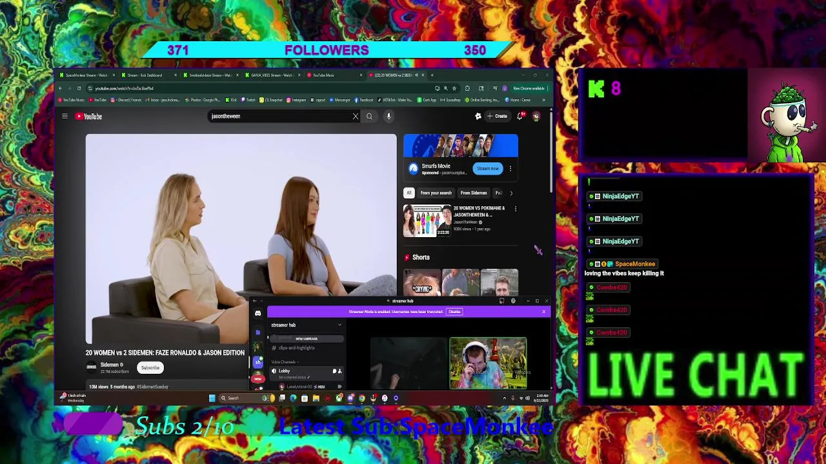Open Lobby channel chat icon
Screen dimensions: 826x464
coord(334,371)
